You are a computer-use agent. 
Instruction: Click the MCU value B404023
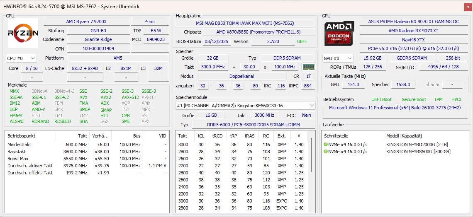coord(156,39)
